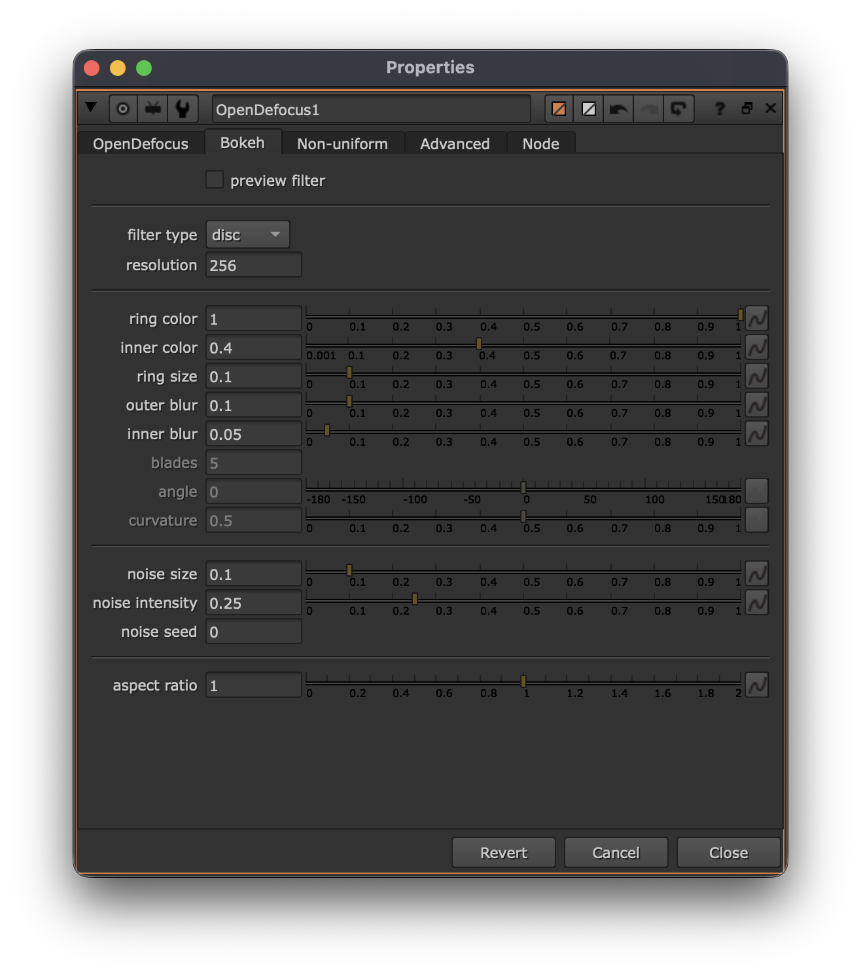This screenshot has height=974, width=861.
Task: Click the noise intensity slider handle
Action: click(415, 599)
